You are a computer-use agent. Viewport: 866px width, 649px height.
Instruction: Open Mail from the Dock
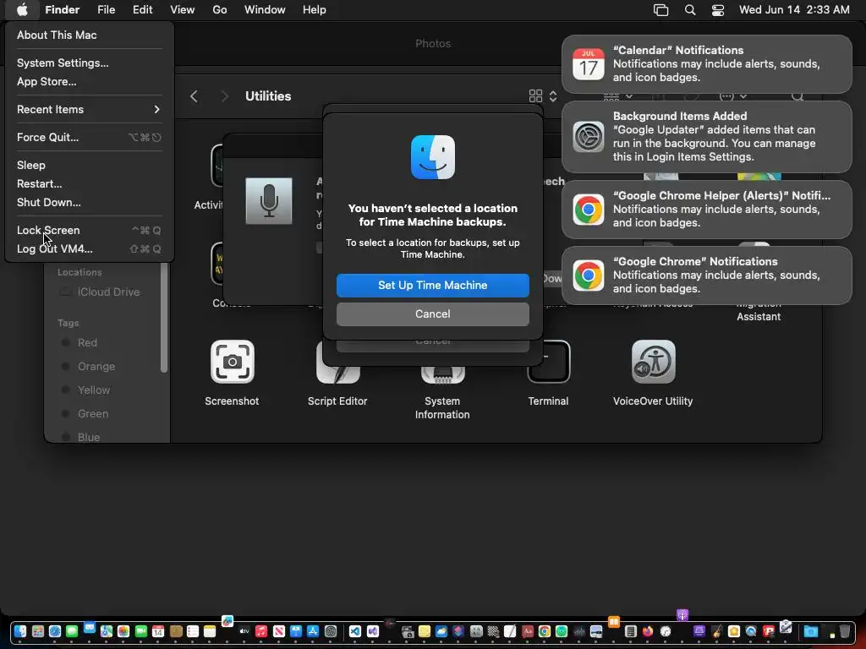coord(89,629)
